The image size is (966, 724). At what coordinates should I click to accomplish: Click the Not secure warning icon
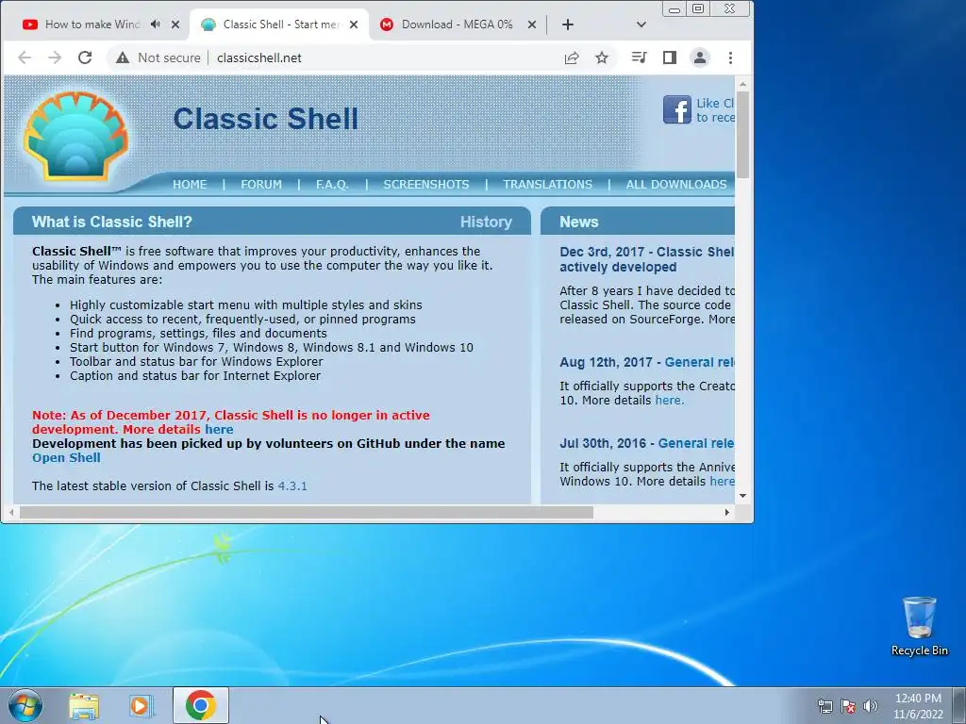point(123,58)
